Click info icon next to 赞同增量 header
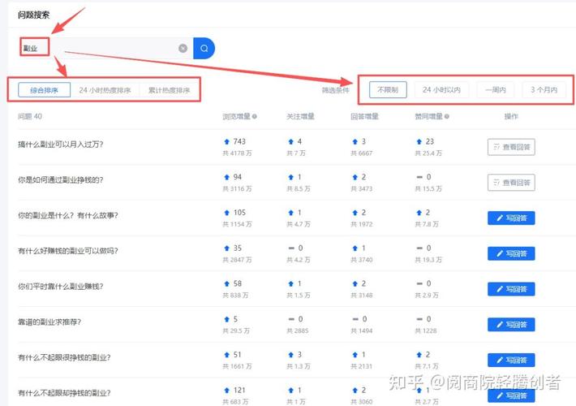576x406 pixels. [x=449, y=117]
